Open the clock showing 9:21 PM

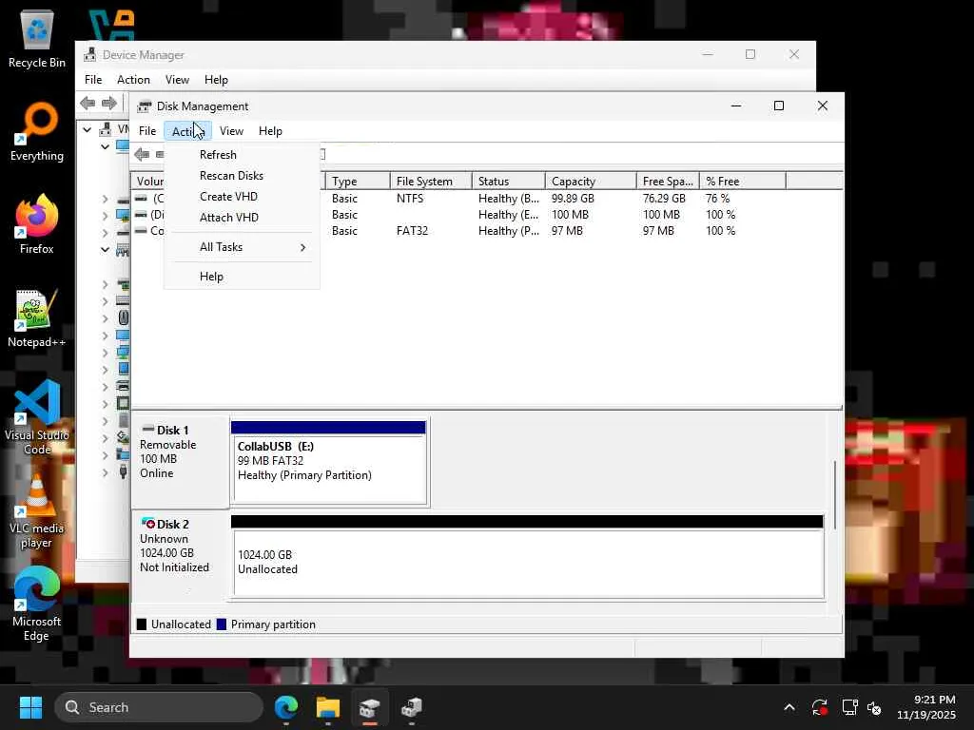click(926, 707)
